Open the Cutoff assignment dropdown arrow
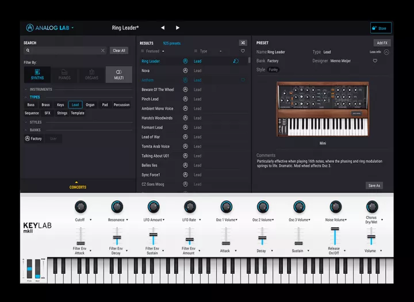 [x=91, y=220]
